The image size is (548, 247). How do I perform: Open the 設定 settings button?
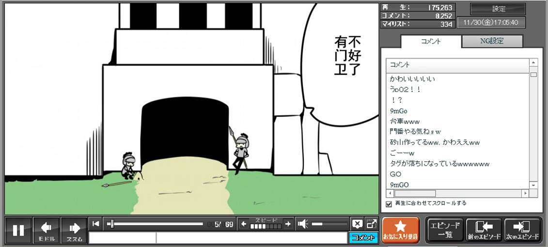pyautogui.click(x=498, y=9)
